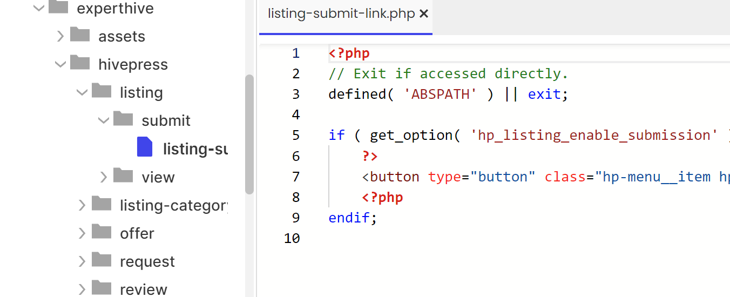The height and width of the screenshot is (297, 730).
Task: Click the submit folder icon
Action: coord(123,120)
